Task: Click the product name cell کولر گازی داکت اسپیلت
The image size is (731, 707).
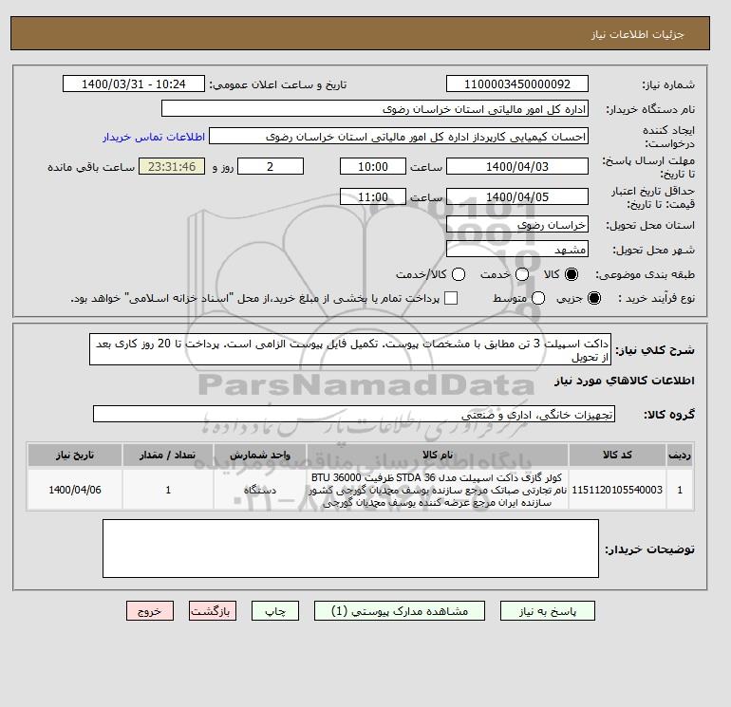Action: pos(438,490)
